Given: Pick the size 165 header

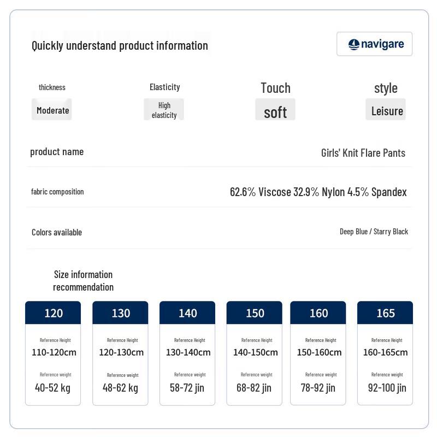Looking at the screenshot, I should click(x=385, y=312).
